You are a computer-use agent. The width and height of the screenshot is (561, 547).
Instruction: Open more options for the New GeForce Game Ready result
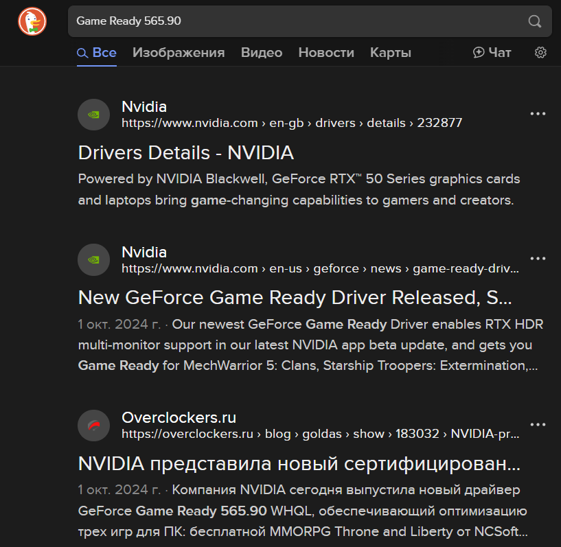click(538, 259)
